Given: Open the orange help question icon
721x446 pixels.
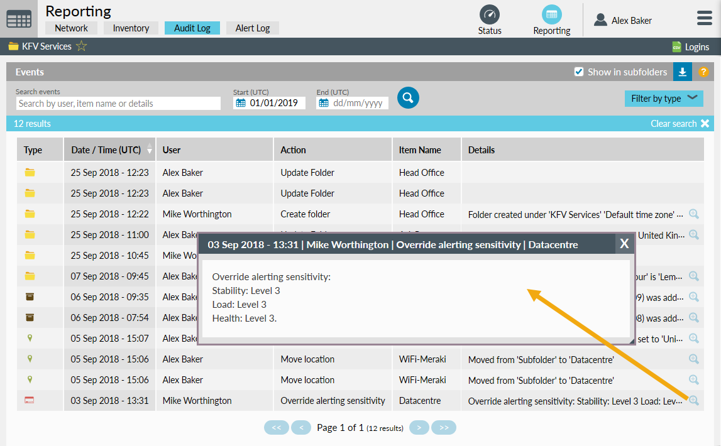Looking at the screenshot, I should 703,72.
